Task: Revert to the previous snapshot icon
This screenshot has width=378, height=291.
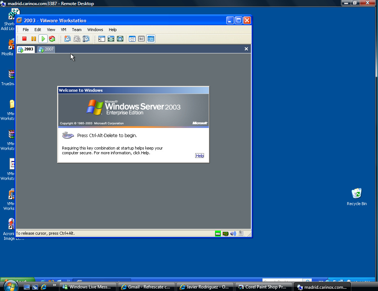Action: [x=77, y=39]
